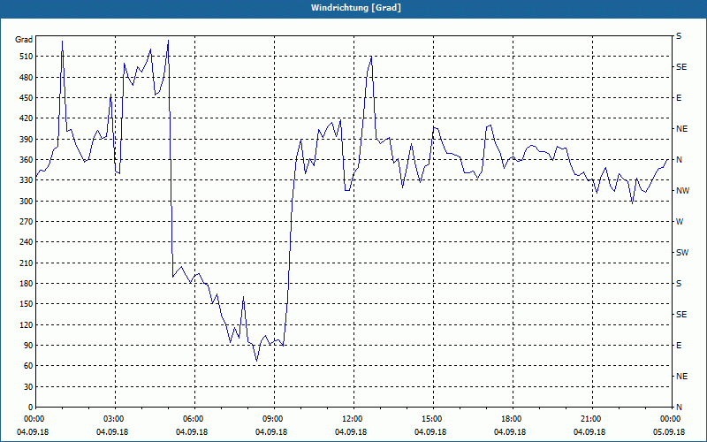Click the 180 y-axis tick label
The height and width of the screenshot is (442, 707).
click(x=27, y=284)
